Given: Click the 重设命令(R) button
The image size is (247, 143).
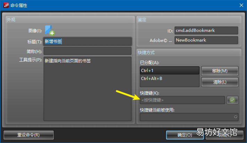Looking at the screenshot, I should (x=28, y=135).
